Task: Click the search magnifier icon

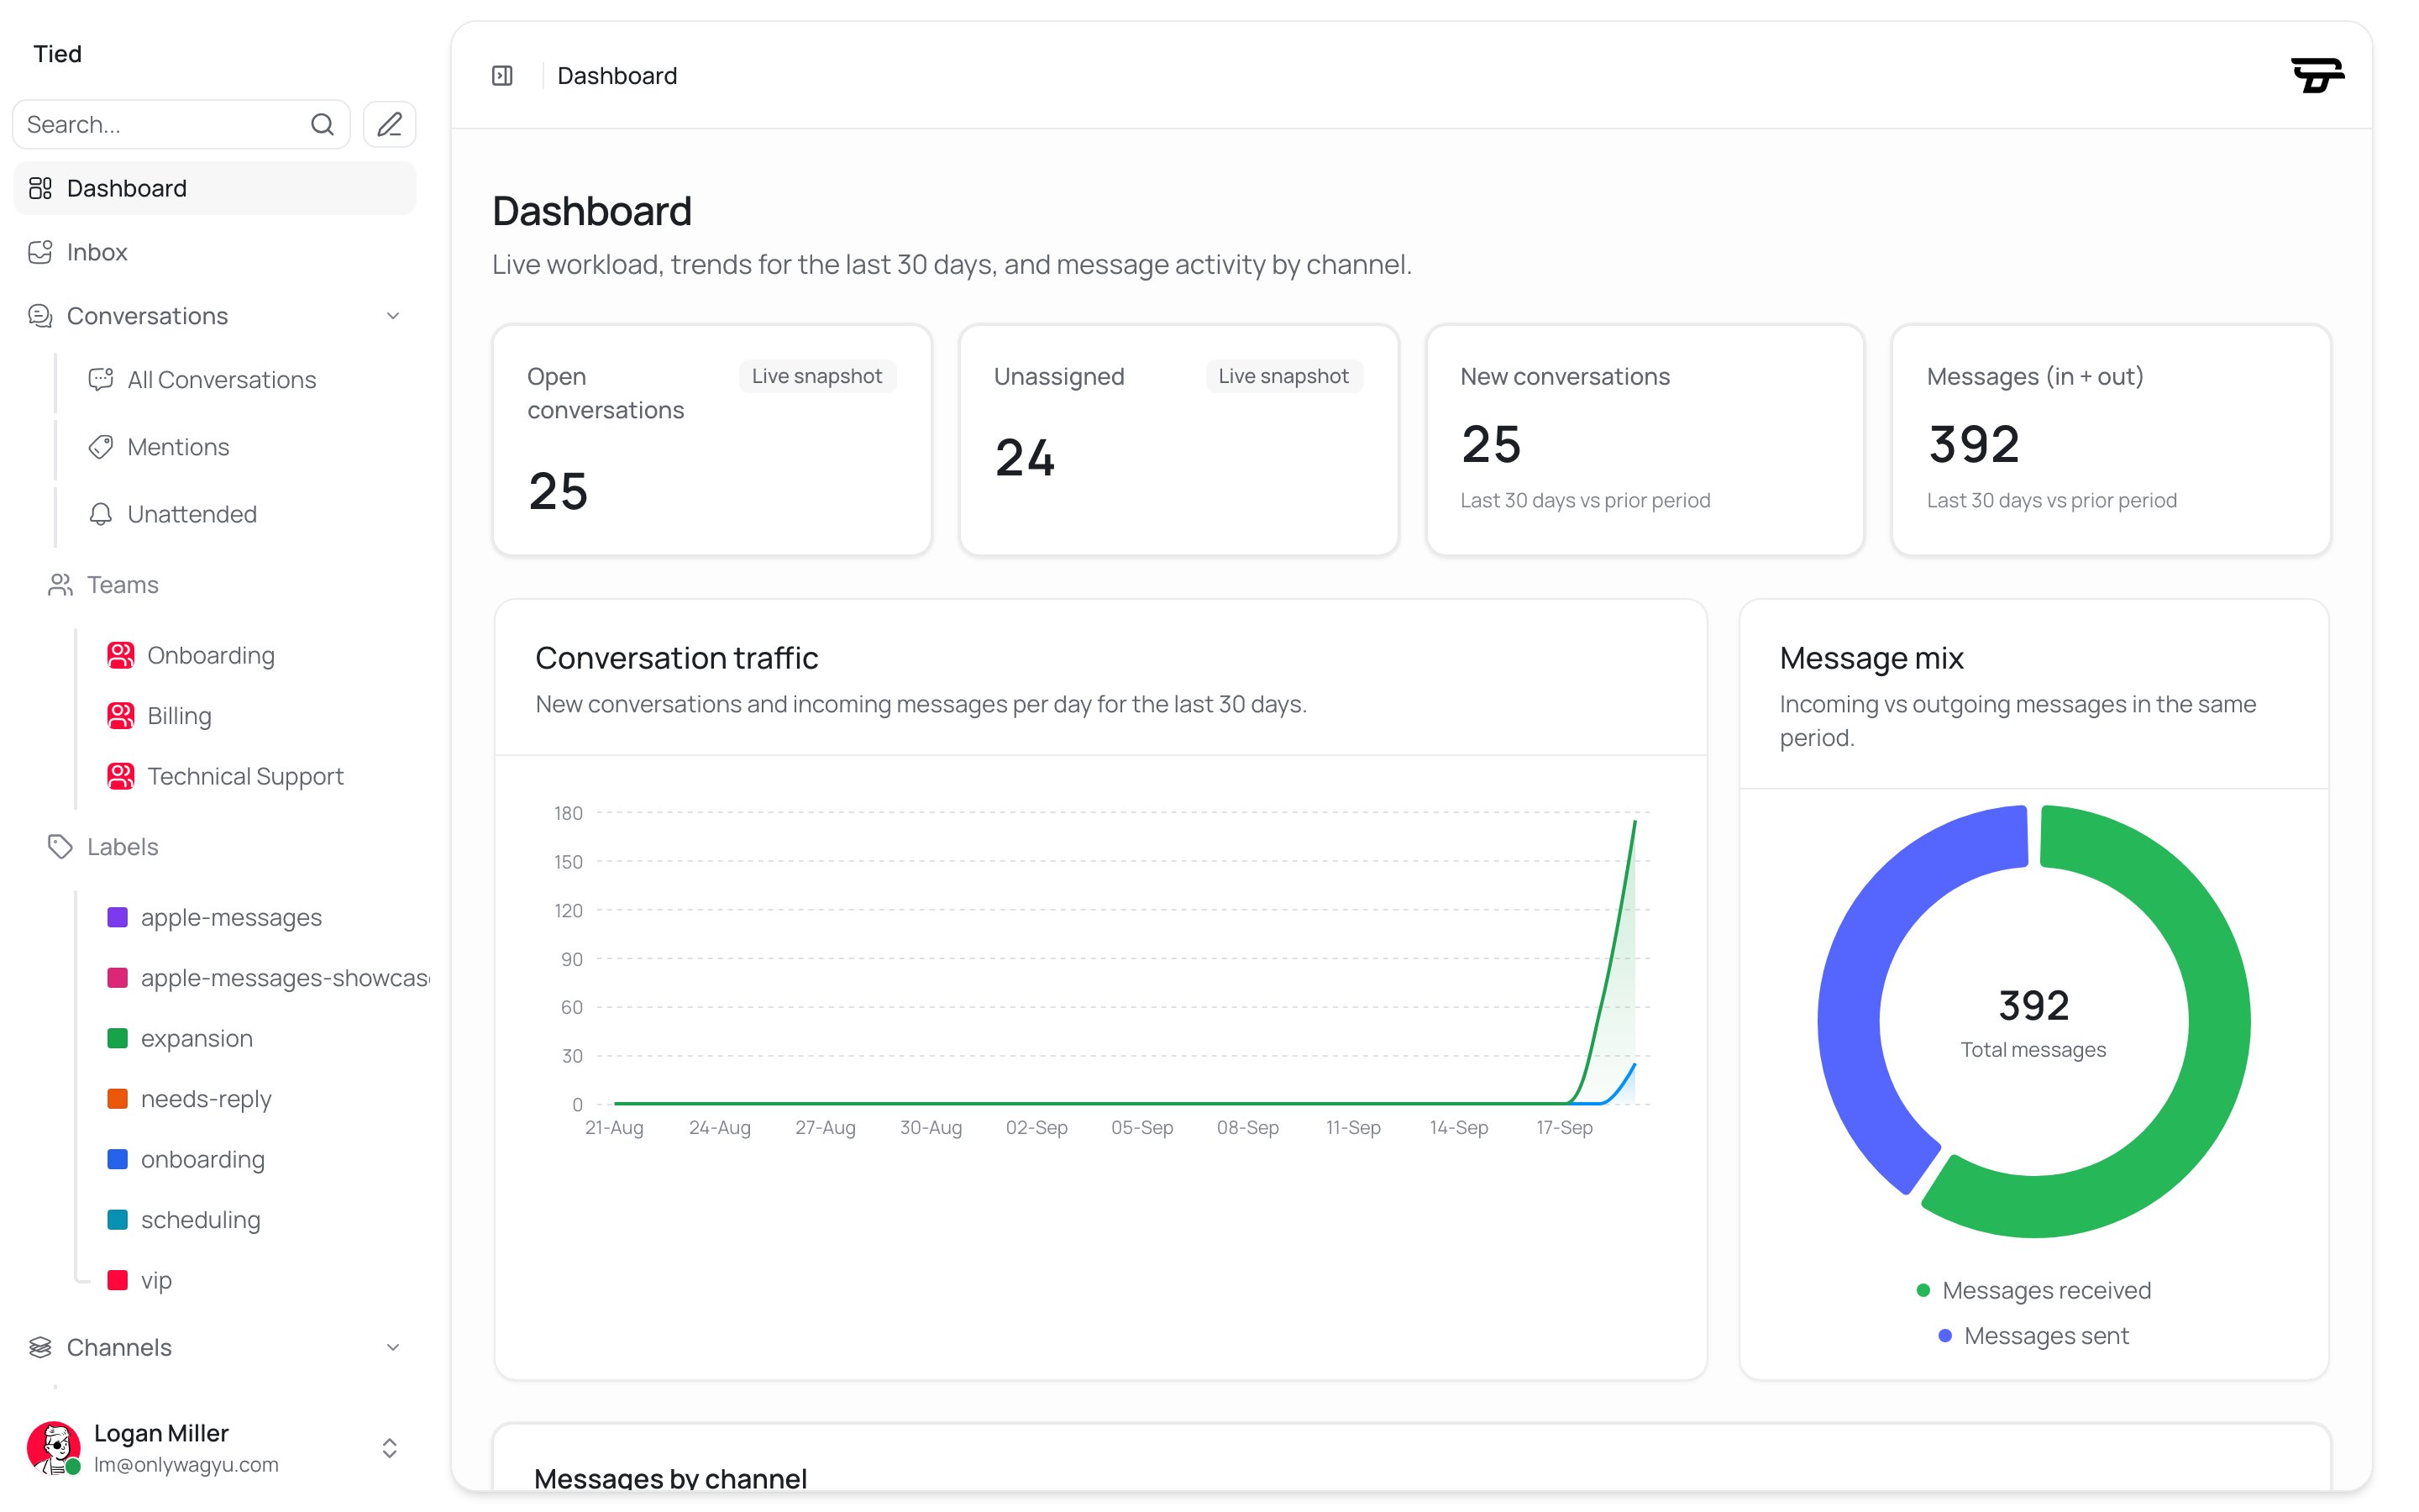Action: (322, 124)
